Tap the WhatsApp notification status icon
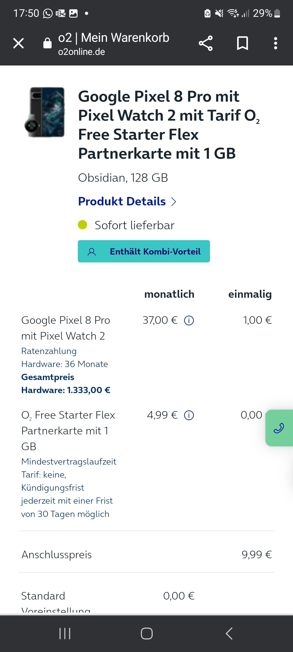 coord(48,13)
